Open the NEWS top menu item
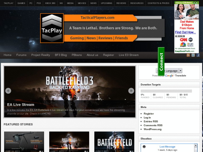Image resolution: width=203 pixels, height=152 pixels. click(x=93, y=3)
